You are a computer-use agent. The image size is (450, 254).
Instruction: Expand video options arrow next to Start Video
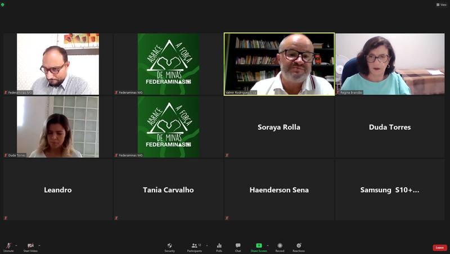click(x=39, y=246)
